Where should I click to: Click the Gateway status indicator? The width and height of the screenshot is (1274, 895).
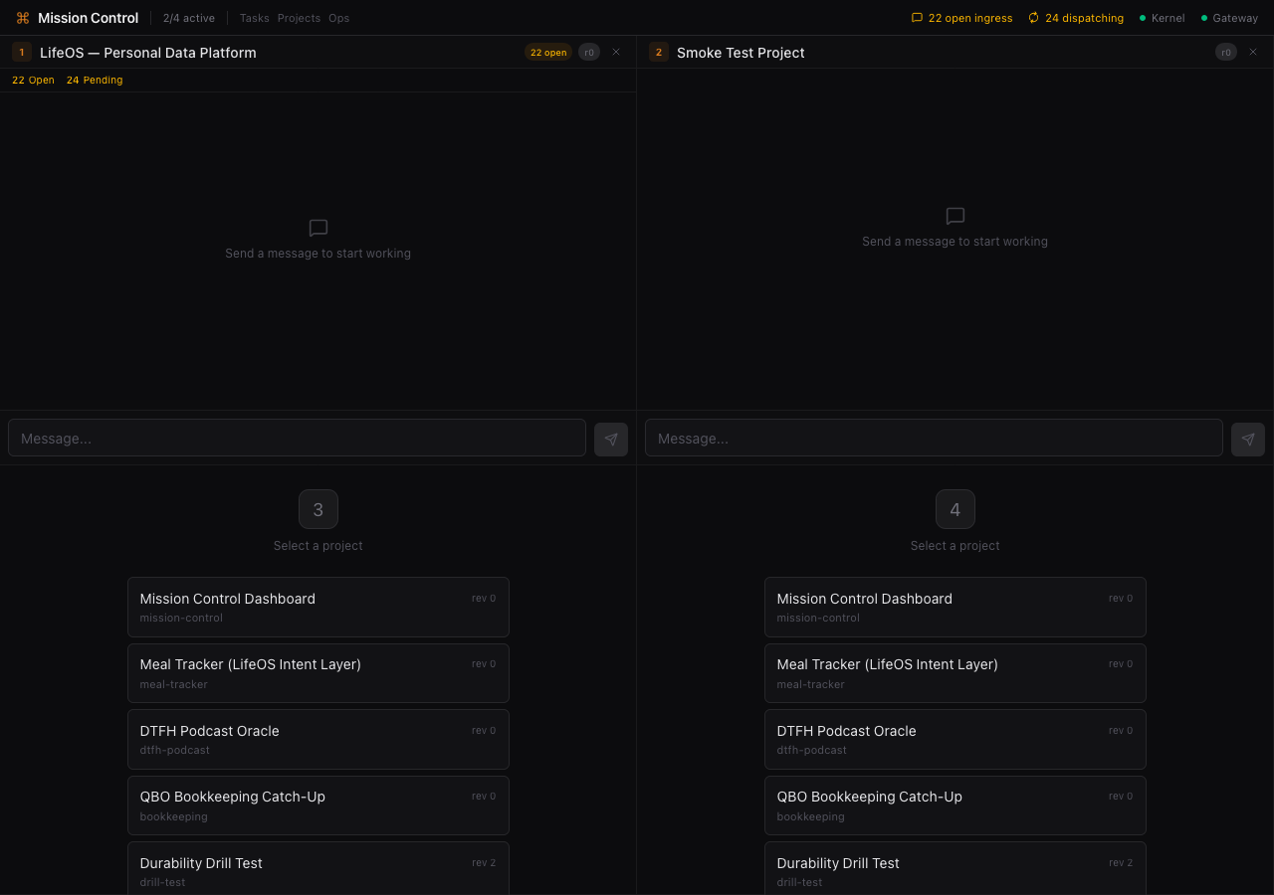point(1229,18)
